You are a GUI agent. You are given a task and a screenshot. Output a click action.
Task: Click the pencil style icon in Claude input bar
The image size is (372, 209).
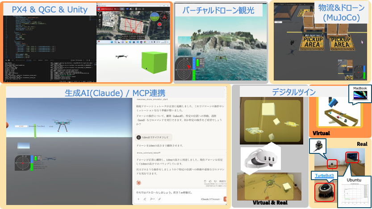pos(145,199)
